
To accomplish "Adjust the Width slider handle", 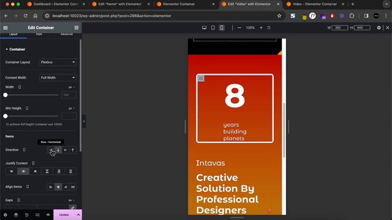I will coord(6,95).
